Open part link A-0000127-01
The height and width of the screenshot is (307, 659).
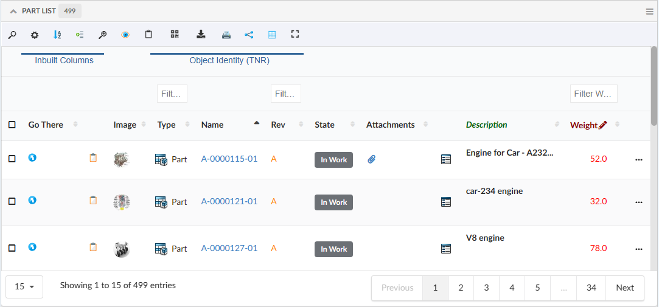coord(229,248)
